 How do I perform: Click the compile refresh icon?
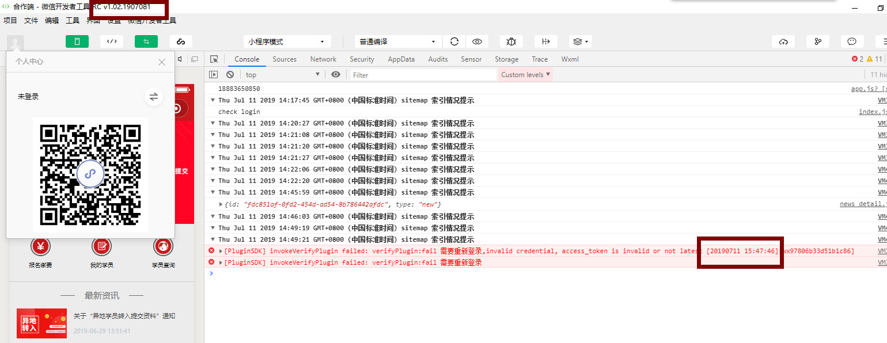tap(454, 41)
